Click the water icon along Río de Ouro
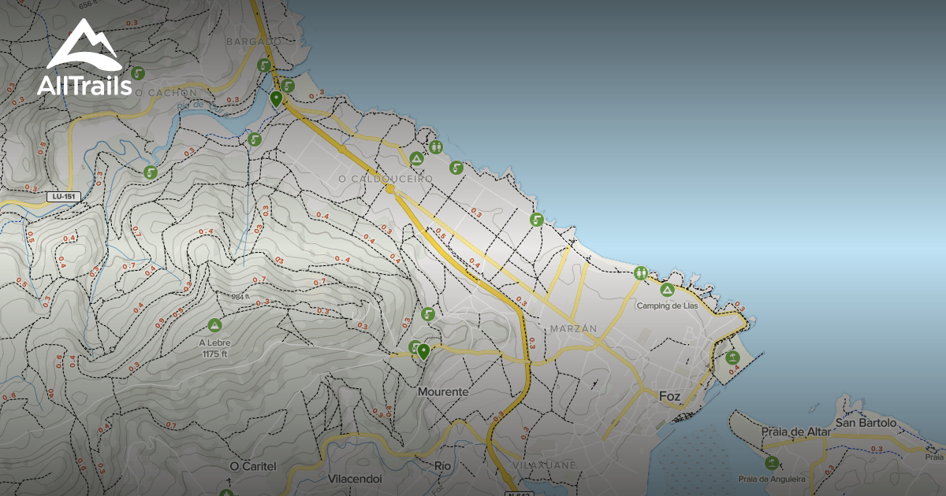The image size is (946, 496). point(255,139)
